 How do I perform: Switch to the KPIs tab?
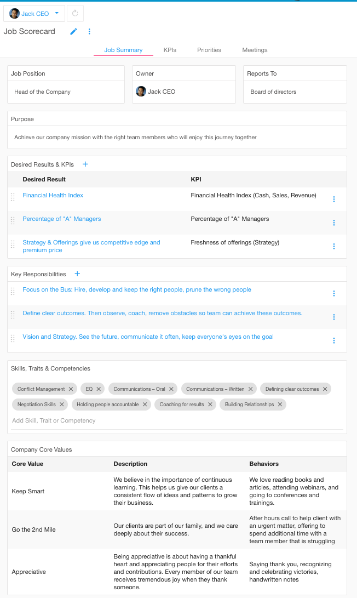tap(170, 50)
